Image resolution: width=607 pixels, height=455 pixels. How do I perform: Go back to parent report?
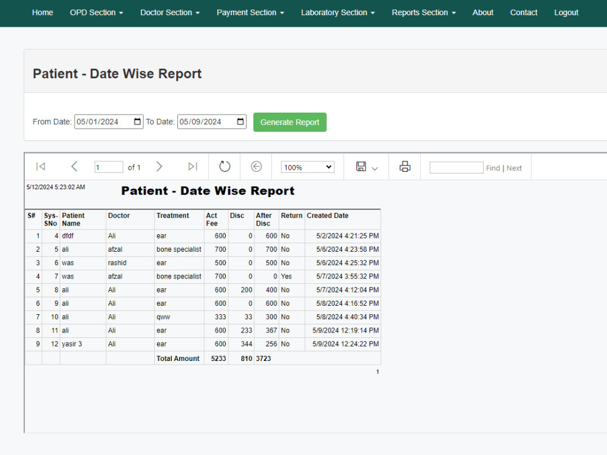click(256, 167)
